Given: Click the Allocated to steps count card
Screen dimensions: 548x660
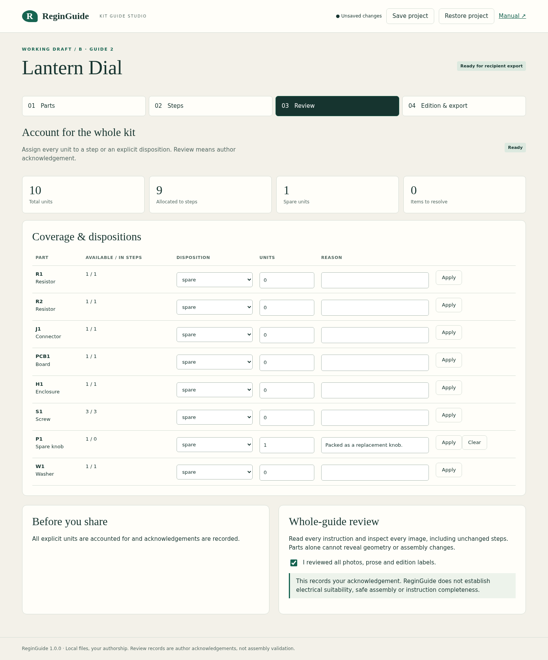Looking at the screenshot, I should (x=210, y=195).
